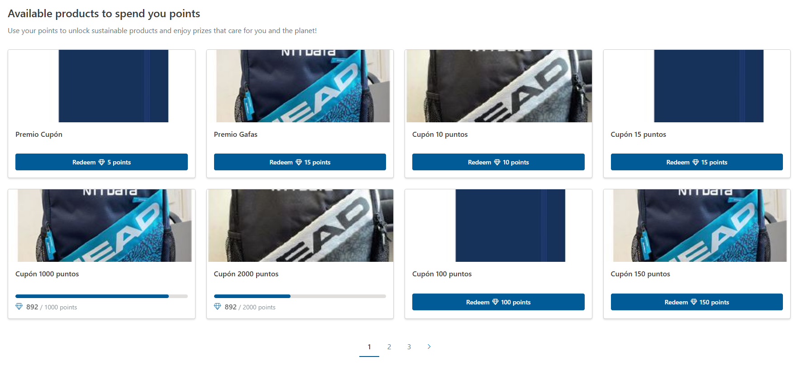806x371 pixels.
Task: Click Cupón 1000 puntos progress bar
Action: [101, 296]
